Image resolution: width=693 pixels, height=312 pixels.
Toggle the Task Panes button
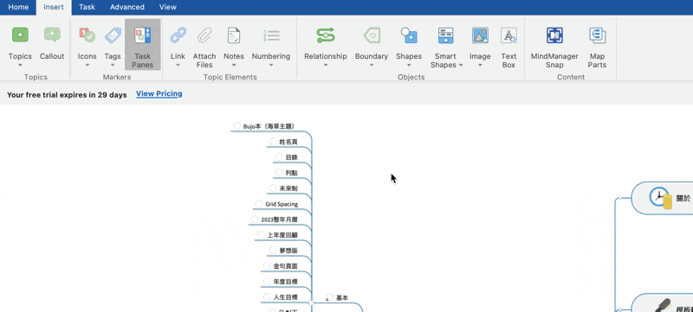(142, 44)
